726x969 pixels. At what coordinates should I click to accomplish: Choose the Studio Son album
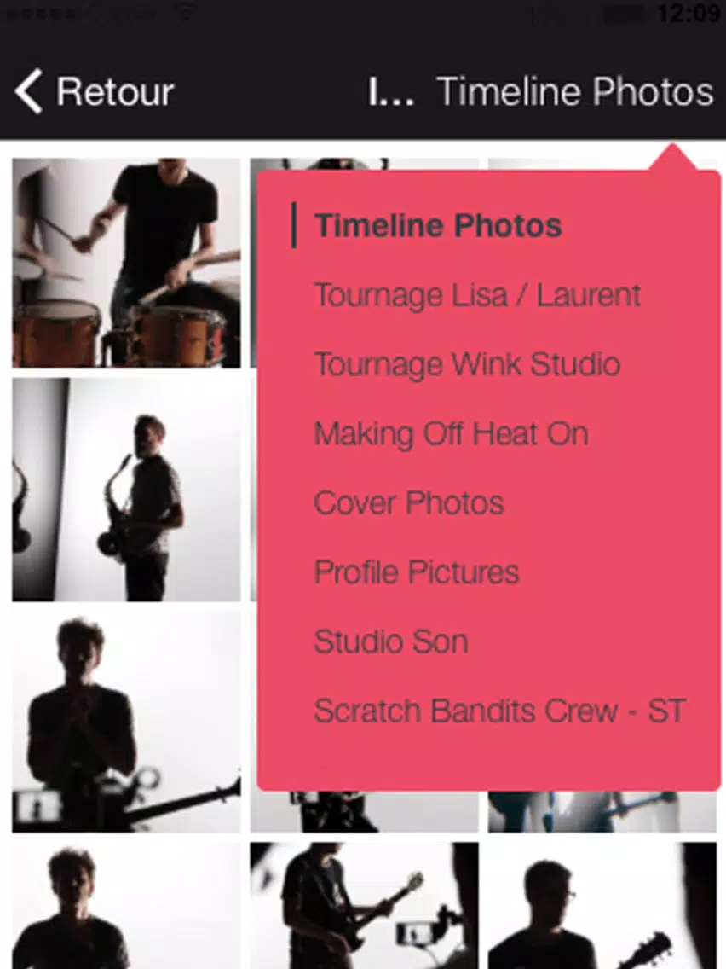point(391,641)
